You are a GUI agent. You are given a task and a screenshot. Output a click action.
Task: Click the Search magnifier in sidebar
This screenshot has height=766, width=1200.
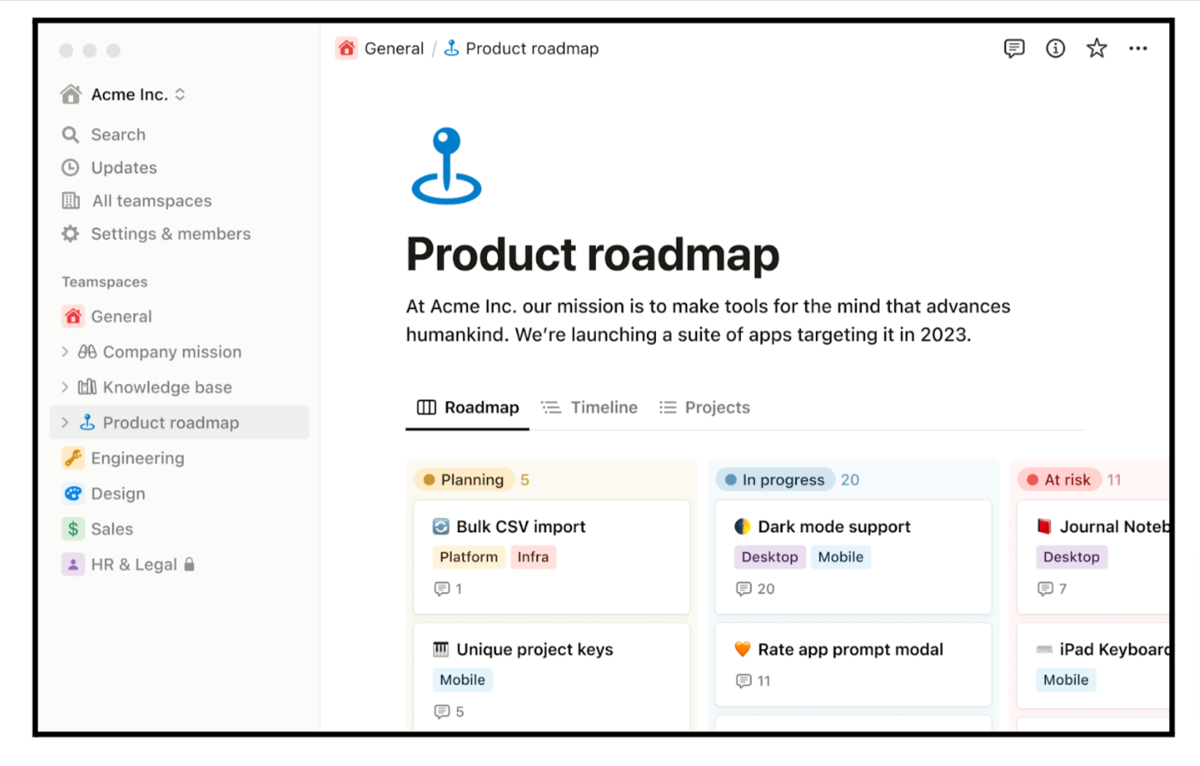71,134
